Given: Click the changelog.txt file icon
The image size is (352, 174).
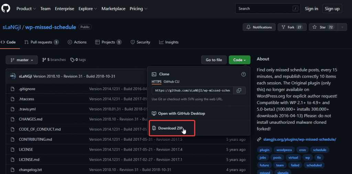Looking at the screenshot, I should [13, 170].
